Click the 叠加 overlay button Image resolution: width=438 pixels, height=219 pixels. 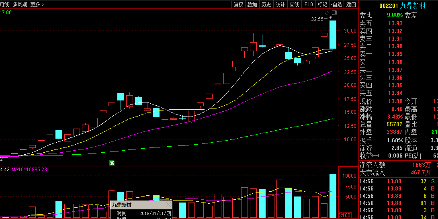coord(252,4)
